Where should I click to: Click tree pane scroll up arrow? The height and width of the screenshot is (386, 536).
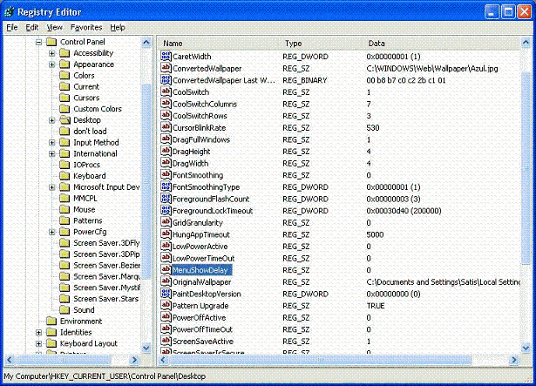coord(146,43)
